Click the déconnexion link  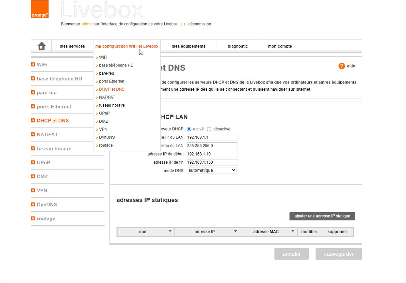tap(199, 24)
